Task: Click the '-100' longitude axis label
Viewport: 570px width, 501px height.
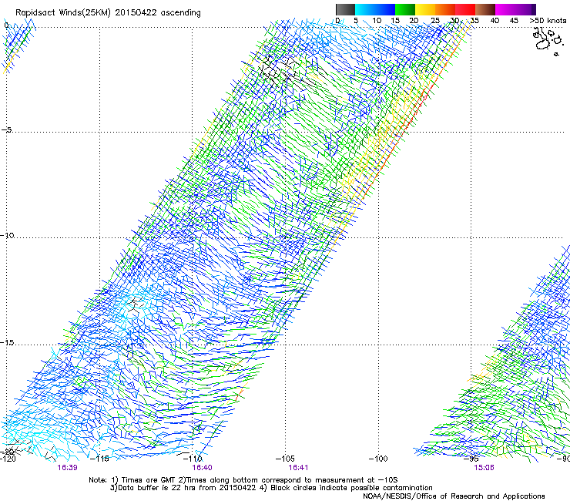Action: (378, 459)
